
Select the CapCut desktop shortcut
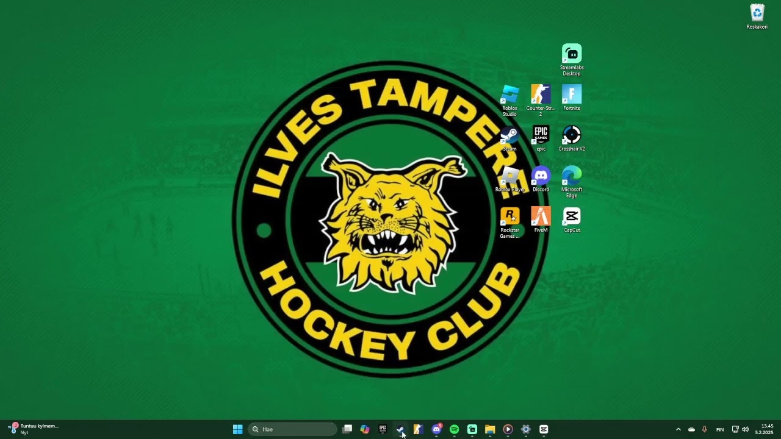pos(572,220)
